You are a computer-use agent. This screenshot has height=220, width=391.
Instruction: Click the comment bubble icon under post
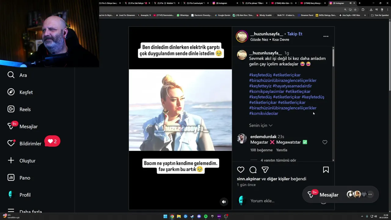(x=253, y=170)
